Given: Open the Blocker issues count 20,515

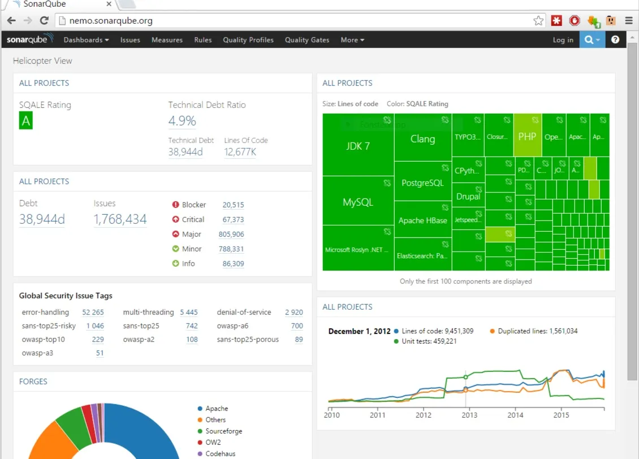Looking at the screenshot, I should 233,205.
